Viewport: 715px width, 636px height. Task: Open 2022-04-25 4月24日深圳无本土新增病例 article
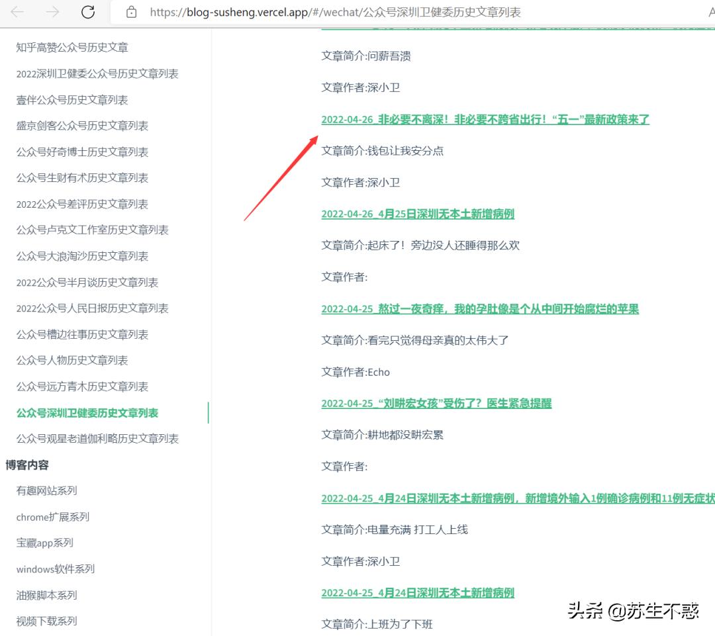(x=418, y=593)
